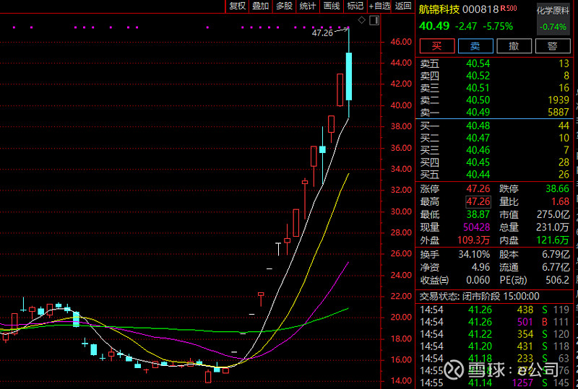Activate the 画线 drawing tool

332,6
